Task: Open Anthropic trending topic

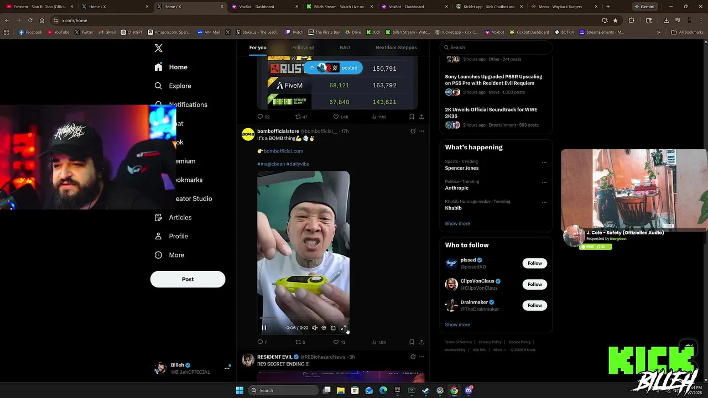Action: tap(456, 188)
